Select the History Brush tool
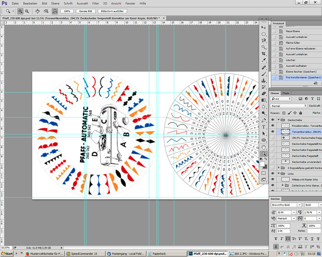Image resolution: width=322 pixels, height=257 pixels. [264, 87]
